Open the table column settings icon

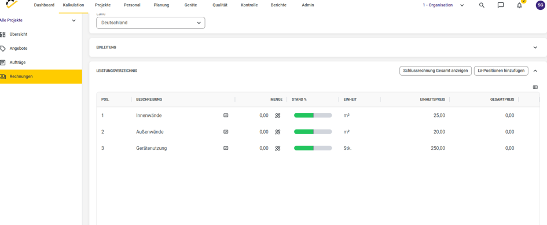[x=535, y=87]
